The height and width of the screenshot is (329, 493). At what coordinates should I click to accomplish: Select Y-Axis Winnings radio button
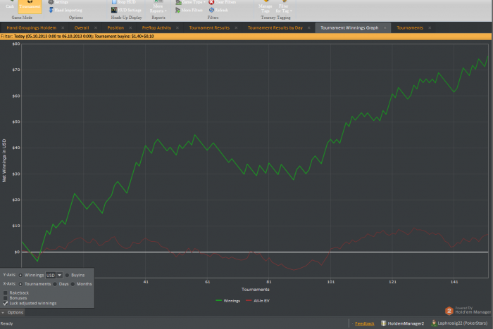(x=20, y=275)
